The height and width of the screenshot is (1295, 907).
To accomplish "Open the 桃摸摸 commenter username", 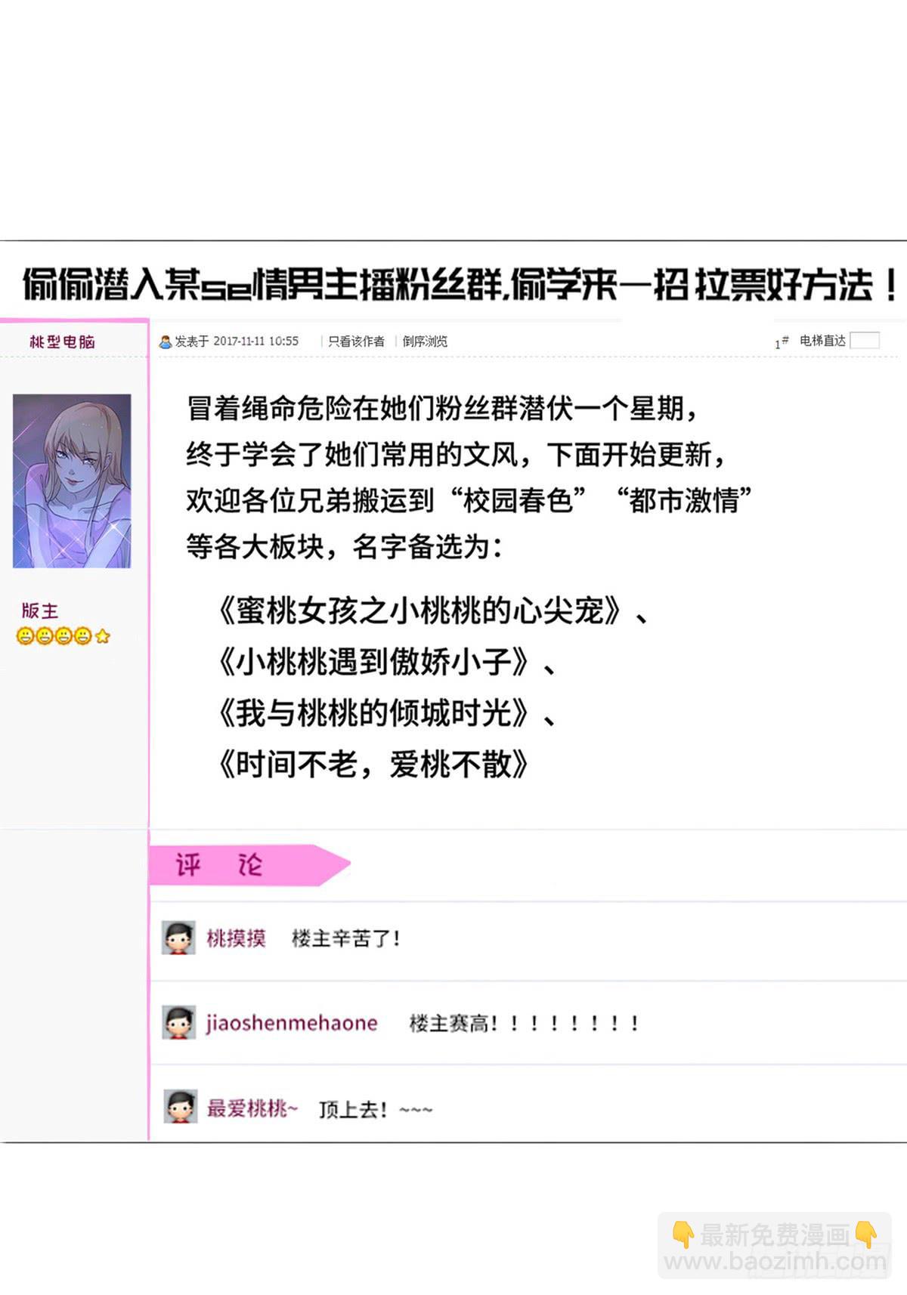I will (236, 938).
